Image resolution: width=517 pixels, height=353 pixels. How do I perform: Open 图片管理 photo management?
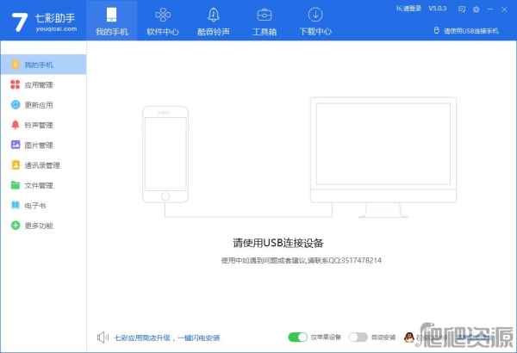point(38,146)
